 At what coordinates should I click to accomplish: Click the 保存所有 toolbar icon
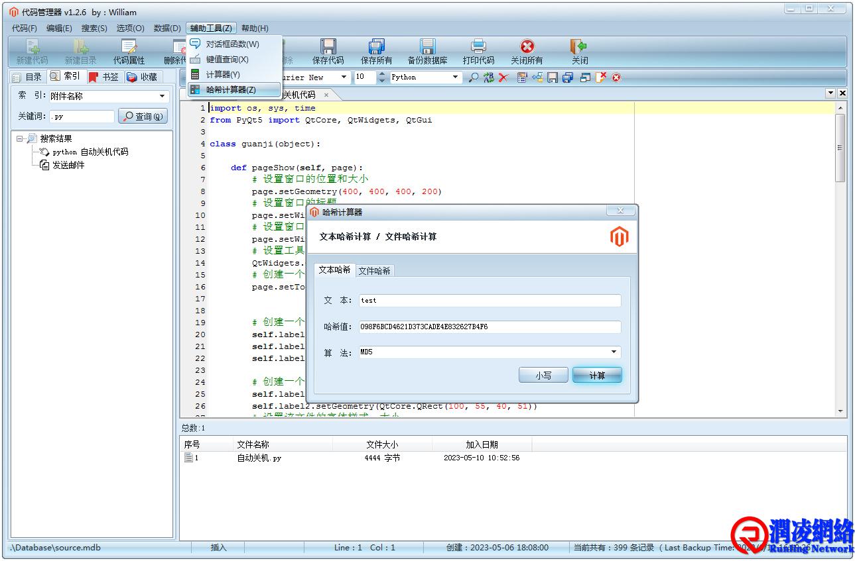377,46
